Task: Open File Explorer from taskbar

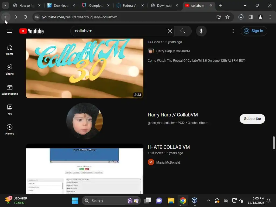Action: pos(171,201)
